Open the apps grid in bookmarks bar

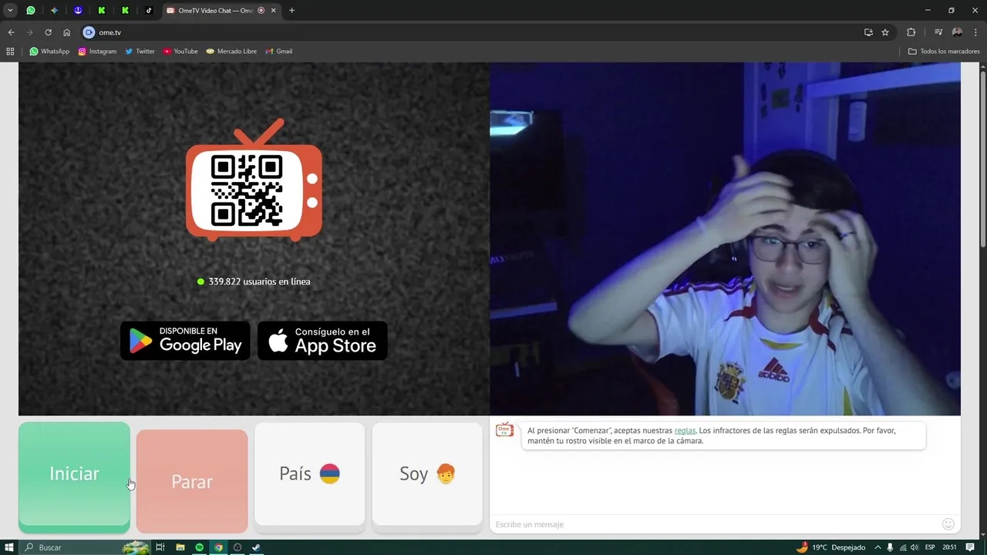point(10,52)
